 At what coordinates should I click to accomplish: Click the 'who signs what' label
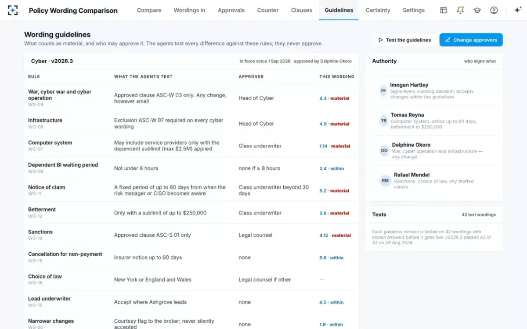[480, 61]
